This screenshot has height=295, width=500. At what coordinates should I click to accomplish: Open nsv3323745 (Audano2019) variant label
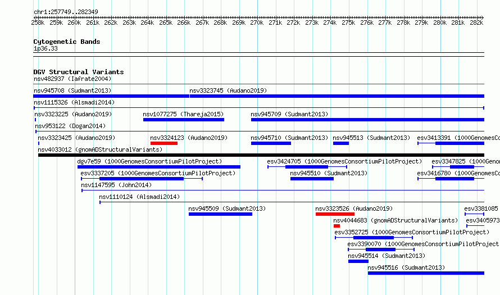coord(228,90)
